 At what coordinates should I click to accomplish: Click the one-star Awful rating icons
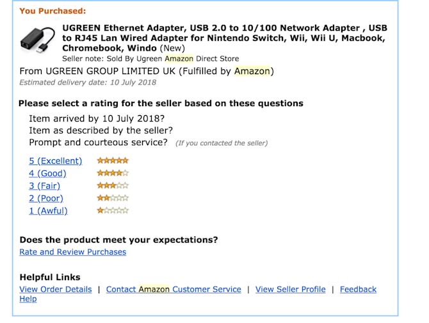[x=113, y=210]
